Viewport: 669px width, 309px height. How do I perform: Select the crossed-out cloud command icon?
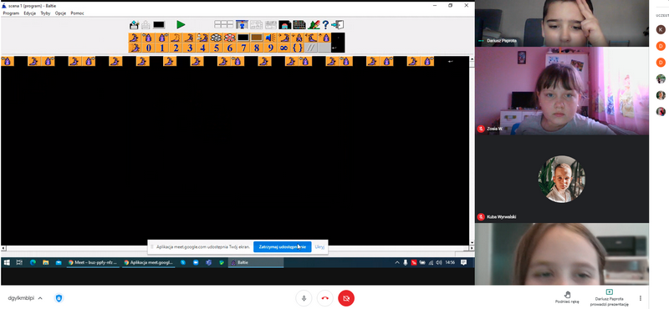229,38
